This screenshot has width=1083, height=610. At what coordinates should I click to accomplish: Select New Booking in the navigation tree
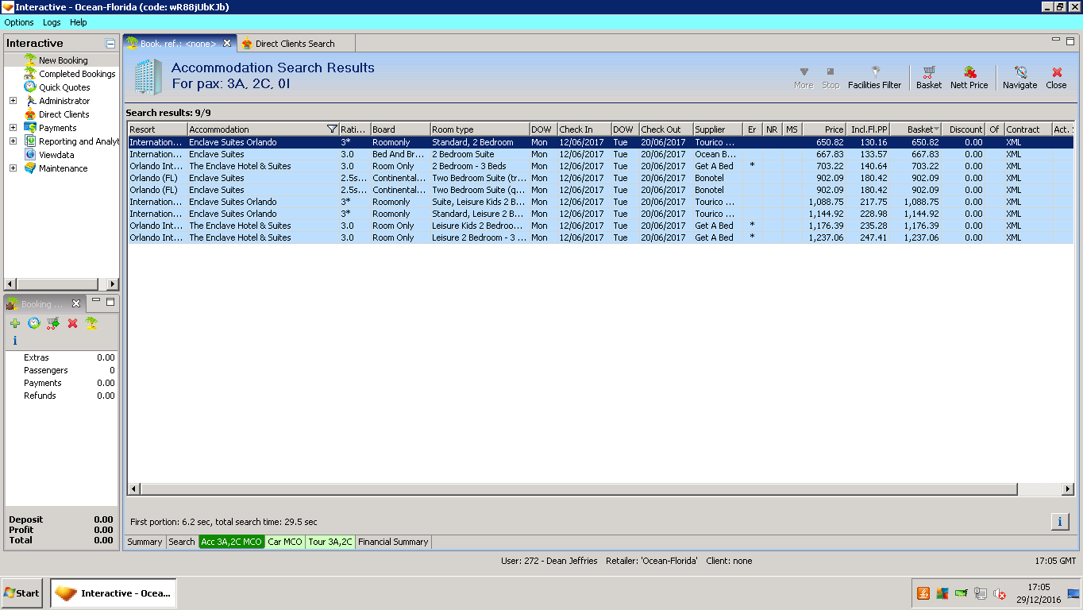[64, 60]
